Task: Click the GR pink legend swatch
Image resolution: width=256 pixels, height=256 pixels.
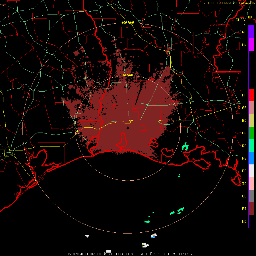Action: tap(251, 108)
